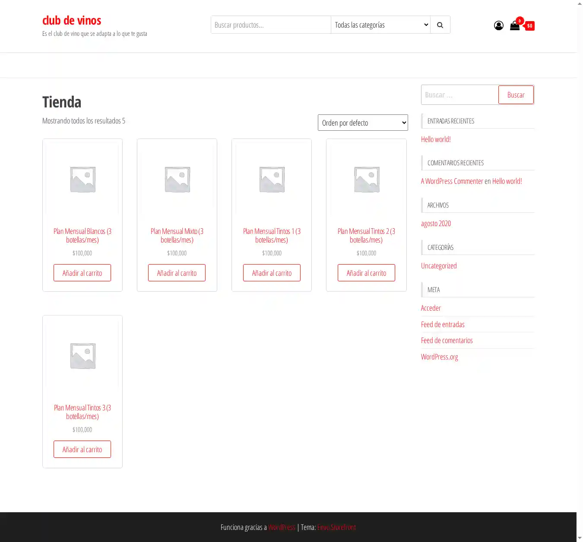Click the $0 cart total badge

point(529,26)
